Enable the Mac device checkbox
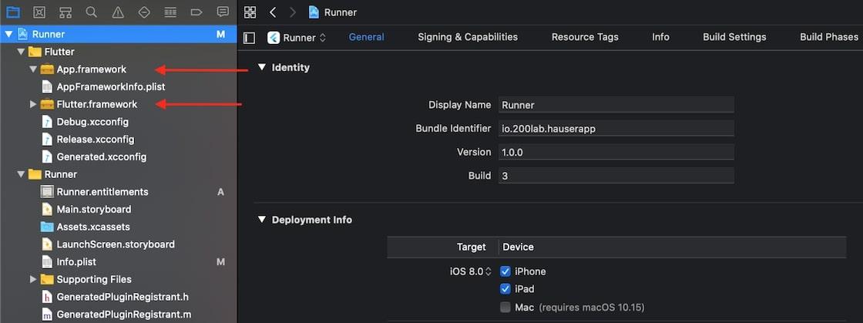Screen dimensions: 863x323 pos(505,307)
